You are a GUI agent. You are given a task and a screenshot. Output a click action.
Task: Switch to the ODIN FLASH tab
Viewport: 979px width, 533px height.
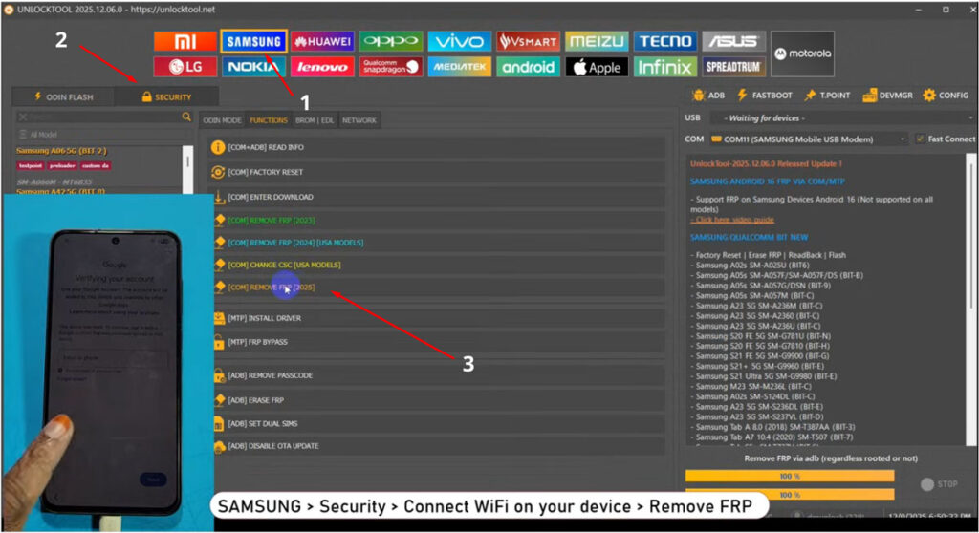tap(64, 96)
